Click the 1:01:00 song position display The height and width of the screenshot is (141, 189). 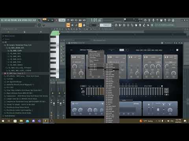96,20
